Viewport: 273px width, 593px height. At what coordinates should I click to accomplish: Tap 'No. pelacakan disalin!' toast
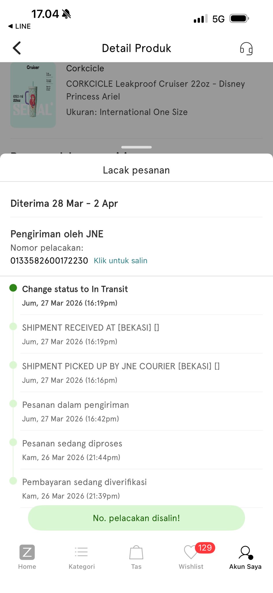pos(136,518)
